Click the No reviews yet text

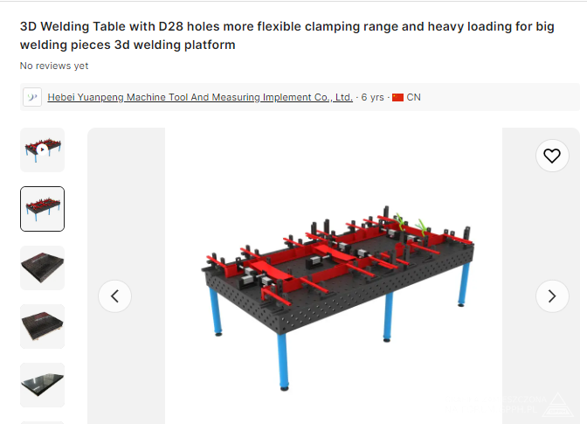[54, 66]
